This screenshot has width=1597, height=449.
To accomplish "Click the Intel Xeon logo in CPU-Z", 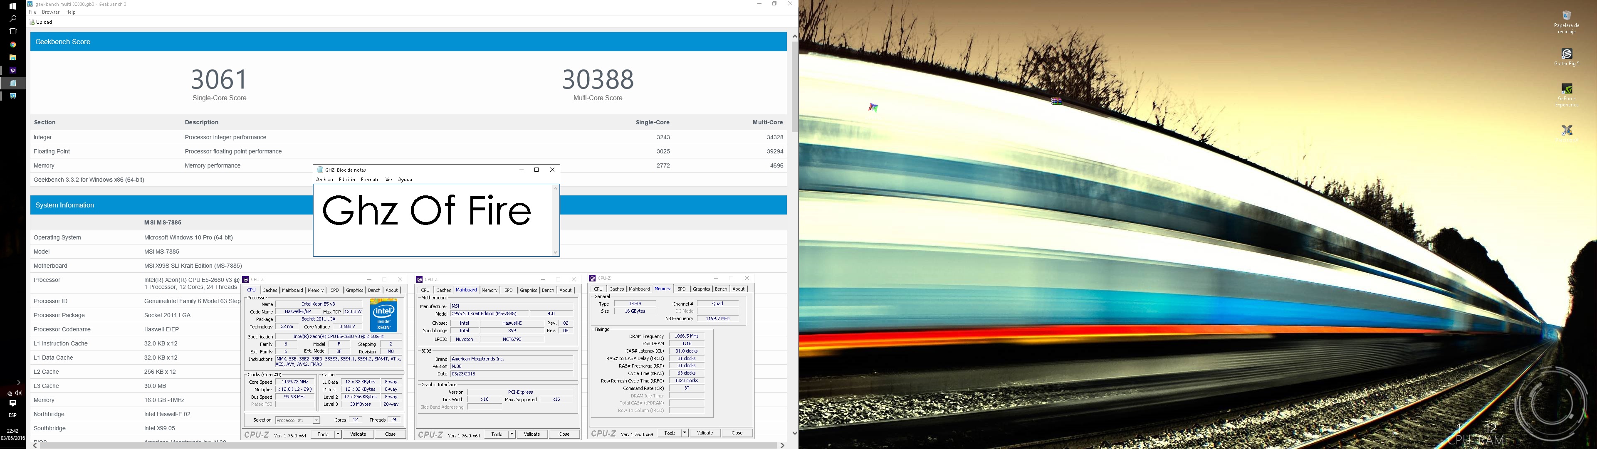I will tap(384, 315).
